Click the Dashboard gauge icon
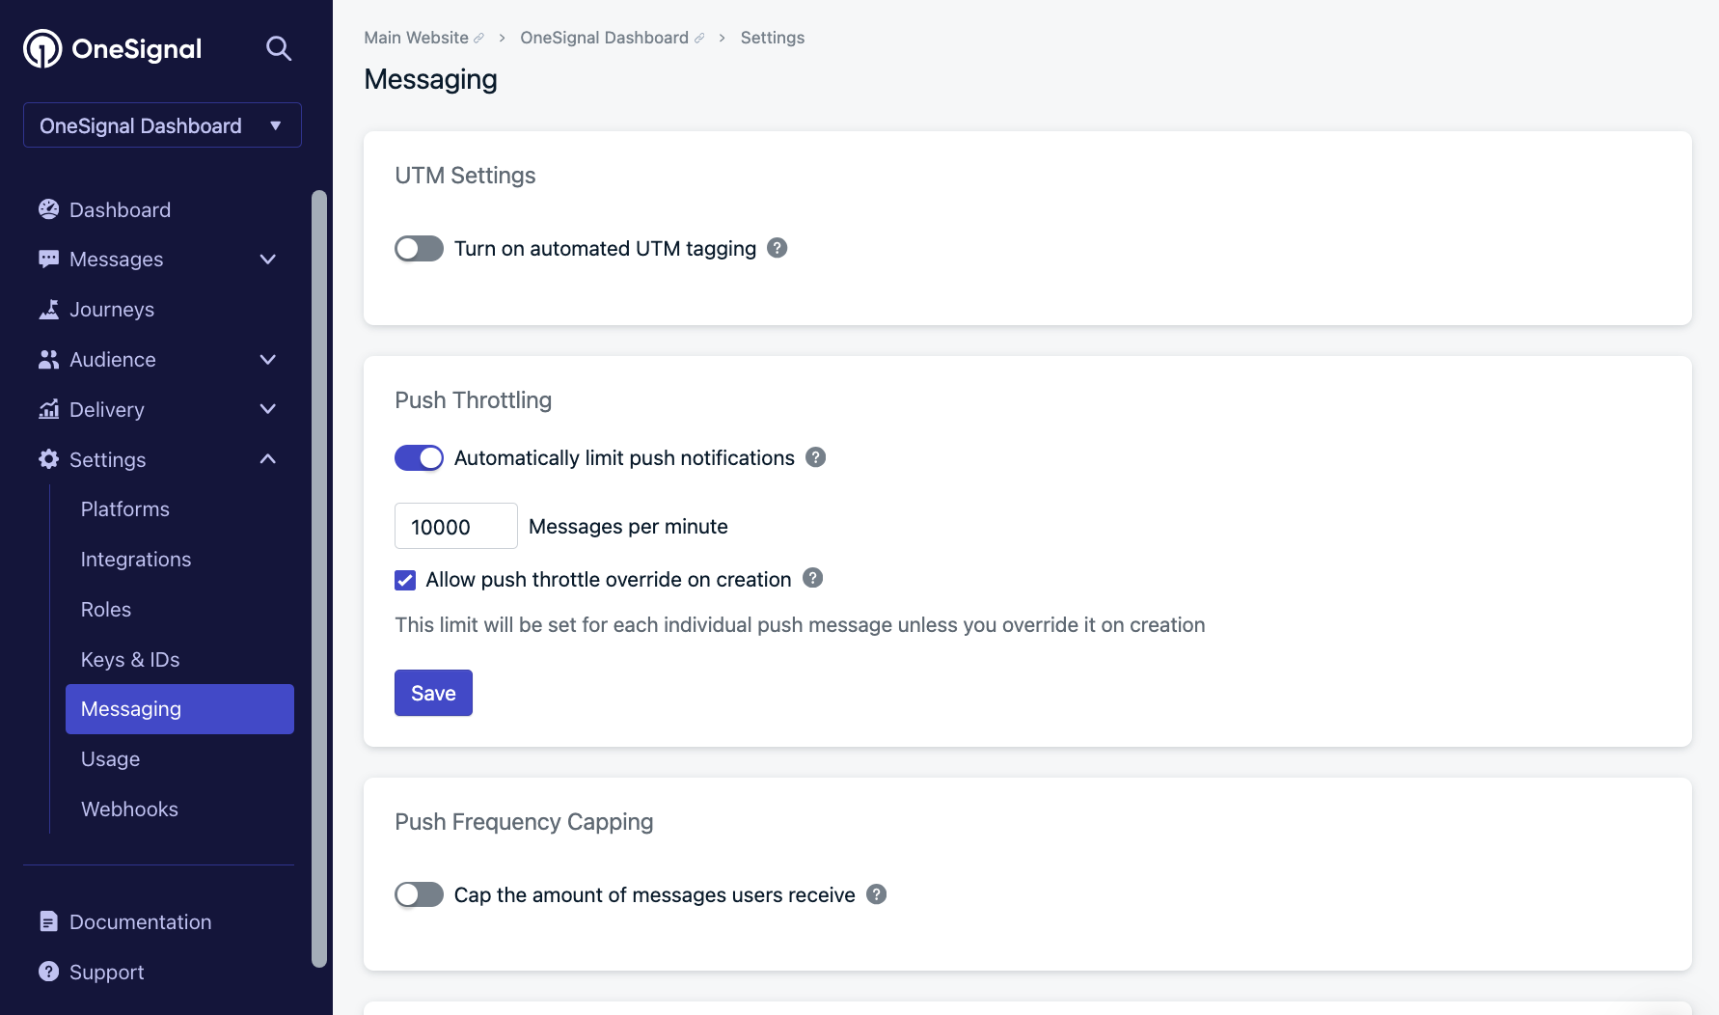The height and width of the screenshot is (1015, 1719). (48, 209)
